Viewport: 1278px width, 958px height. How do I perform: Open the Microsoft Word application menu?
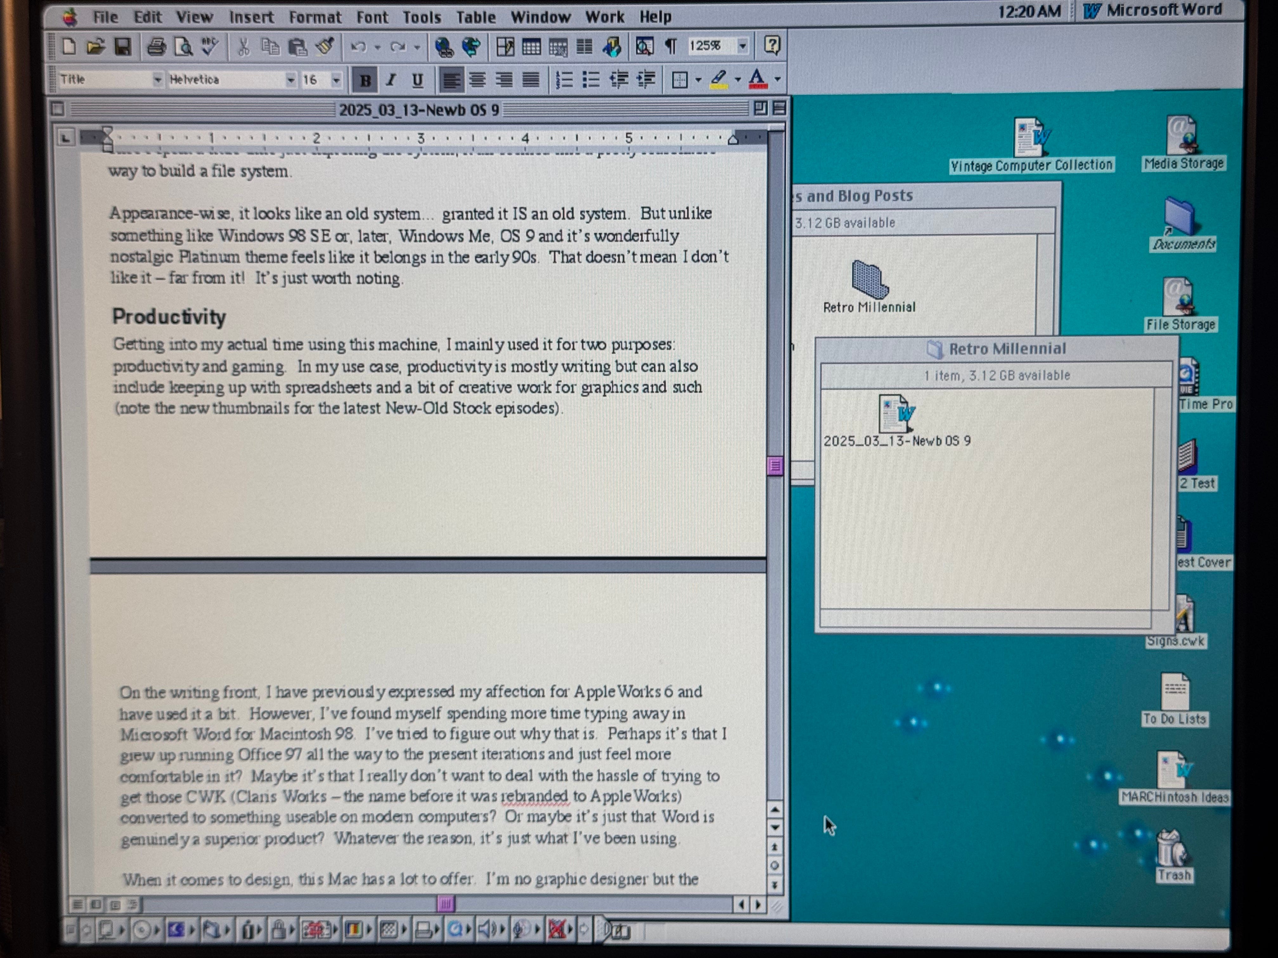(x=1152, y=10)
